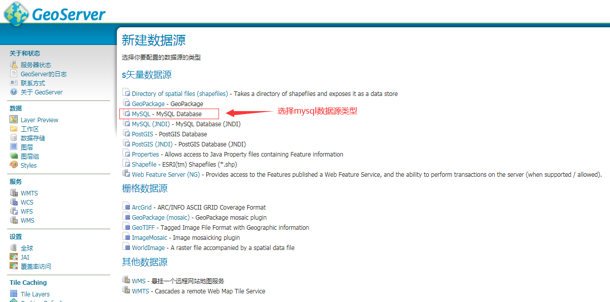Select the GeoPackage vector data source
The image size is (610, 302).
[x=148, y=104]
